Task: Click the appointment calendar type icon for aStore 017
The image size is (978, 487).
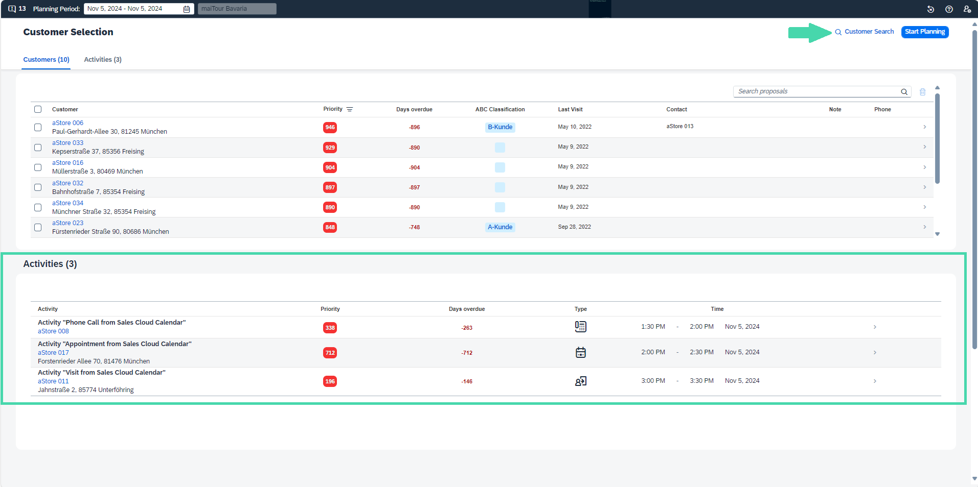Action: [x=581, y=352]
